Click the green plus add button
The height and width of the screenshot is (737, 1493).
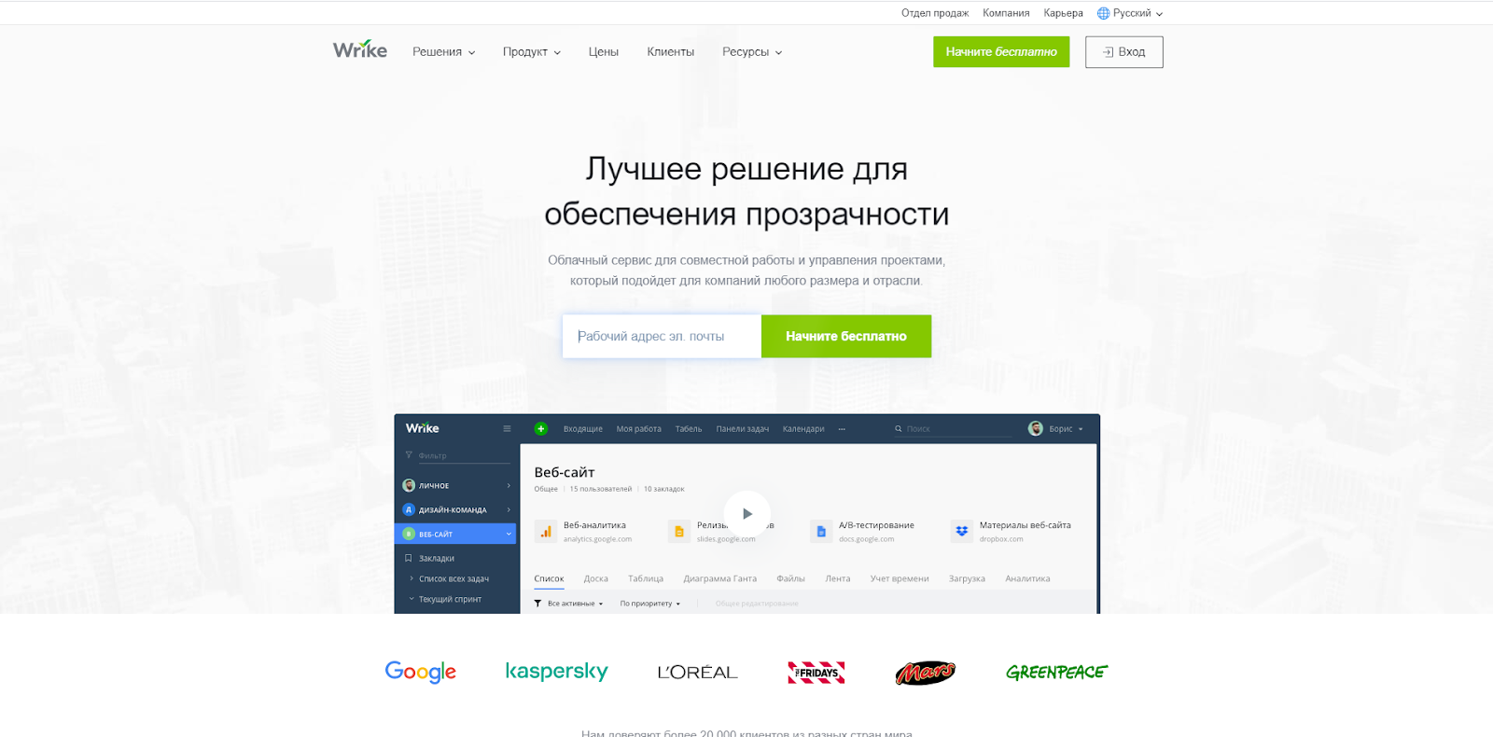click(540, 429)
